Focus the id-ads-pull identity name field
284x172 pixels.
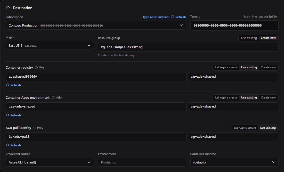[96, 137]
